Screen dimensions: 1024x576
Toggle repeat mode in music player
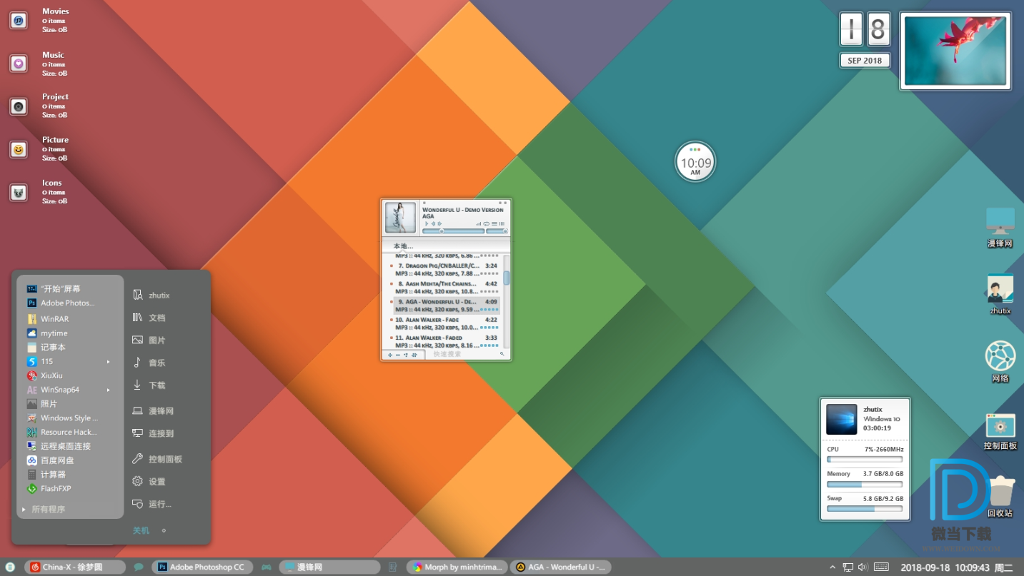click(x=487, y=224)
